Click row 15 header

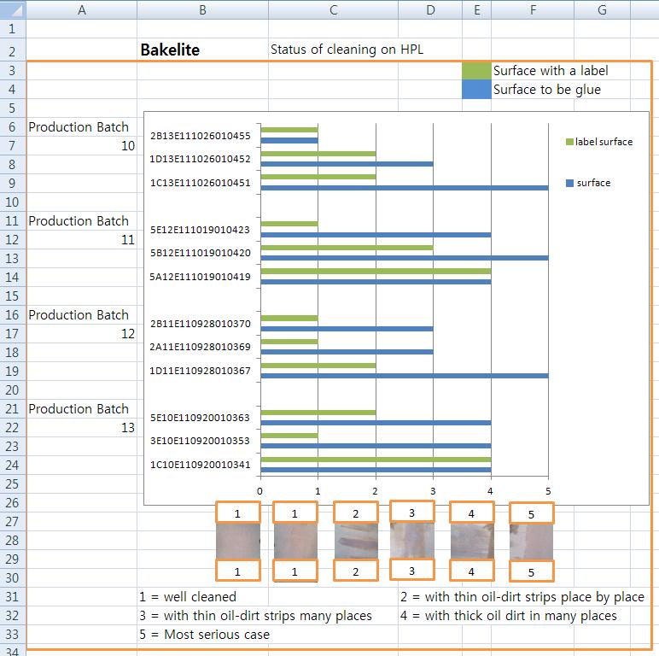13,296
